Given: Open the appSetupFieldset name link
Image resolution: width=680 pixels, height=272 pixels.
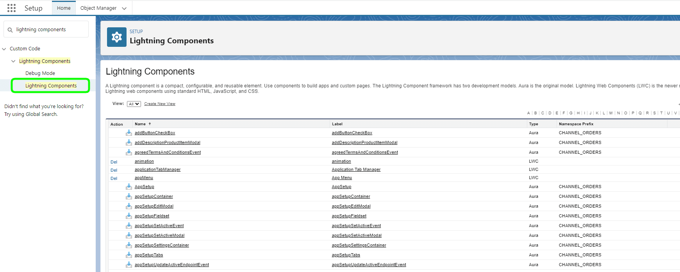Looking at the screenshot, I should point(152,216).
